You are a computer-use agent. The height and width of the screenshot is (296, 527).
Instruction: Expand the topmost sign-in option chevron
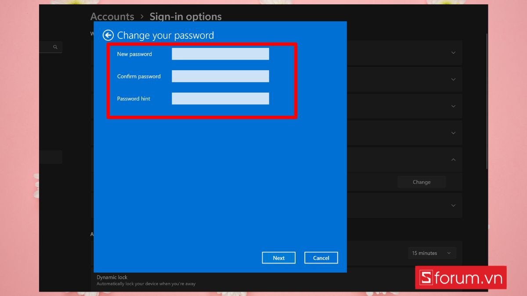(x=453, y=53)
